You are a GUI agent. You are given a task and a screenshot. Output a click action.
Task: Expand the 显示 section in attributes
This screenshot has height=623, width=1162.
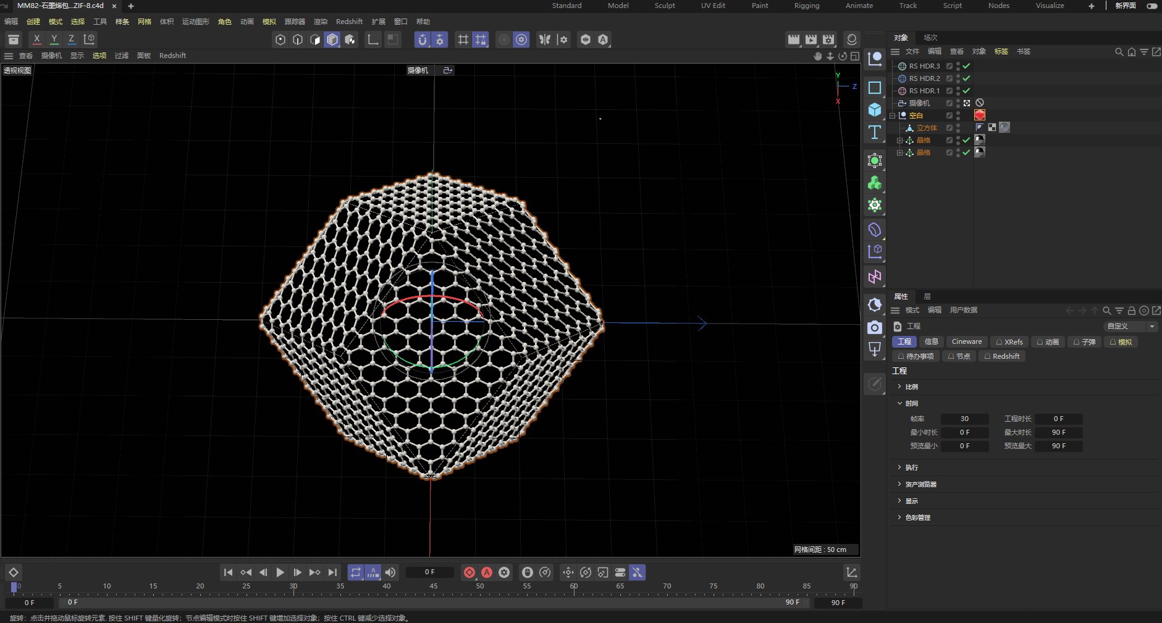[x=899, y=501]
